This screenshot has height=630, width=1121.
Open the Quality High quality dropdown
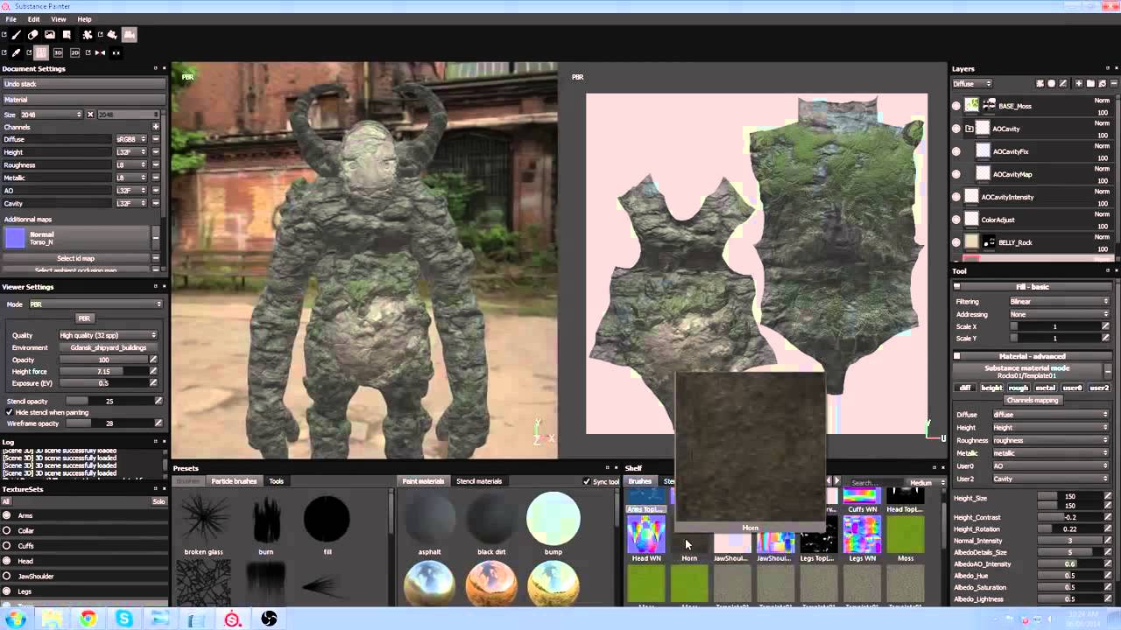click(109, 335)
